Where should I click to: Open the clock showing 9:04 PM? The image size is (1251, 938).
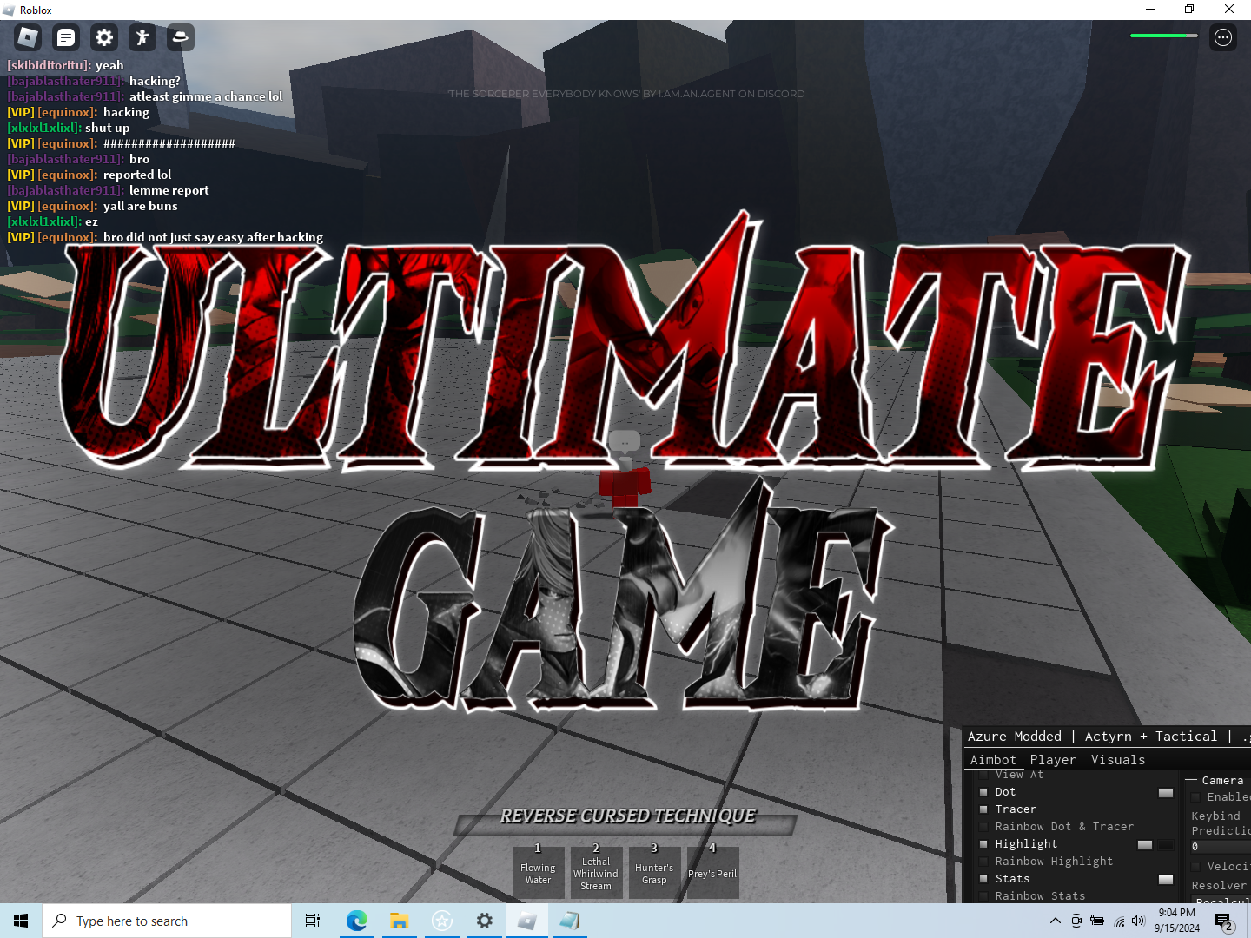click(1177, 921)
